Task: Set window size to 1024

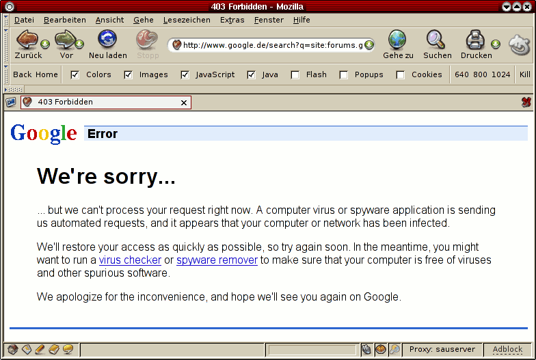Action: (x=500, y=74)
